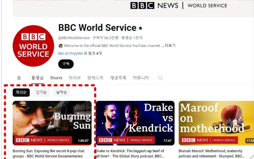This screenshot has width=254, height=159.
Task: Open the Burning Sun: Exposing the secret K-pop title
Action: click(49, 153)
